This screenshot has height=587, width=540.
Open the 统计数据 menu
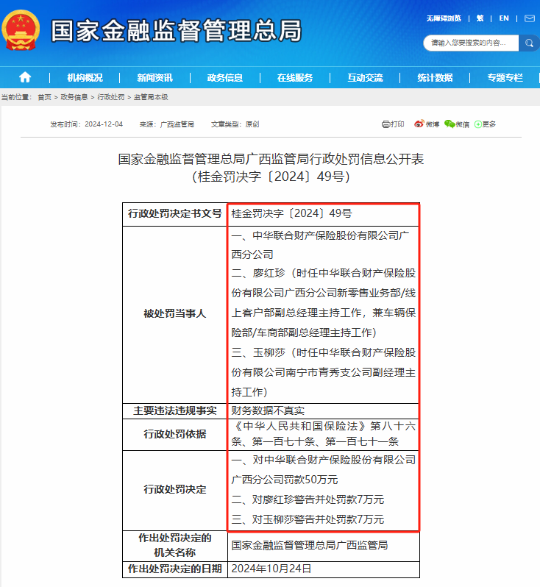click(x=435, y=78)
